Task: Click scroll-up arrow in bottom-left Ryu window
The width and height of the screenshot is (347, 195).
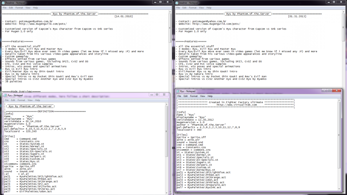Action: (167, 104)
